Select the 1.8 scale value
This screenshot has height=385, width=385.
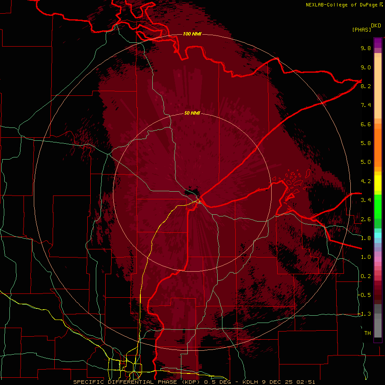click(x=366, y=238)
